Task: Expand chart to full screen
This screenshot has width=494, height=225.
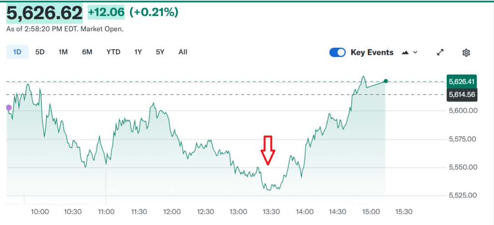Action: pos(440,53)
